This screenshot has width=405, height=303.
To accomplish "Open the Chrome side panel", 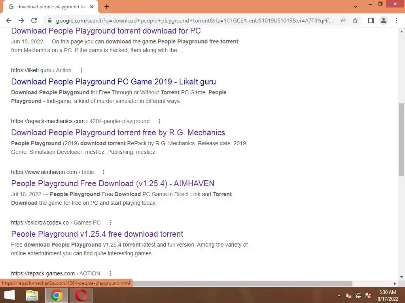I will (x=371, y=21).
